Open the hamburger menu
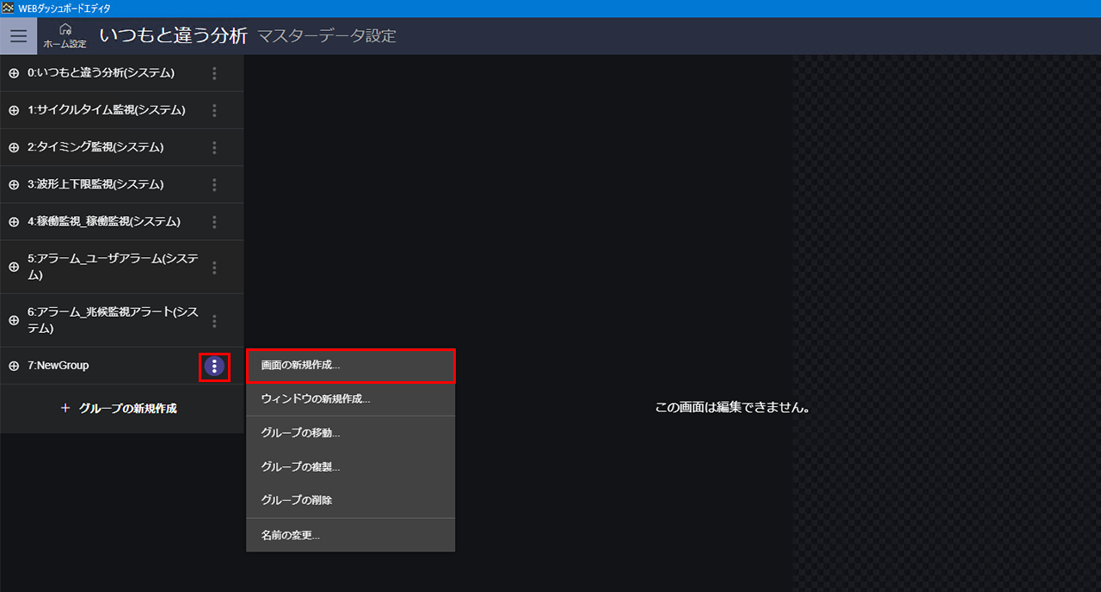The height and width of the screenshot is (592, 1101). (x=18, y=36)
